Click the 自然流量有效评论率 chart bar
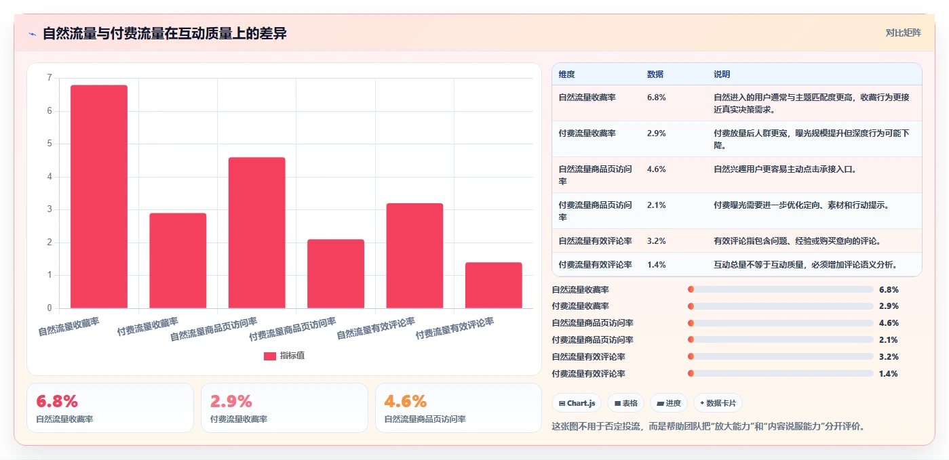 (414, 255)
